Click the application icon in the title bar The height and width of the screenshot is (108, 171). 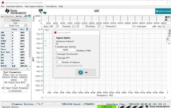pos(3,3)
